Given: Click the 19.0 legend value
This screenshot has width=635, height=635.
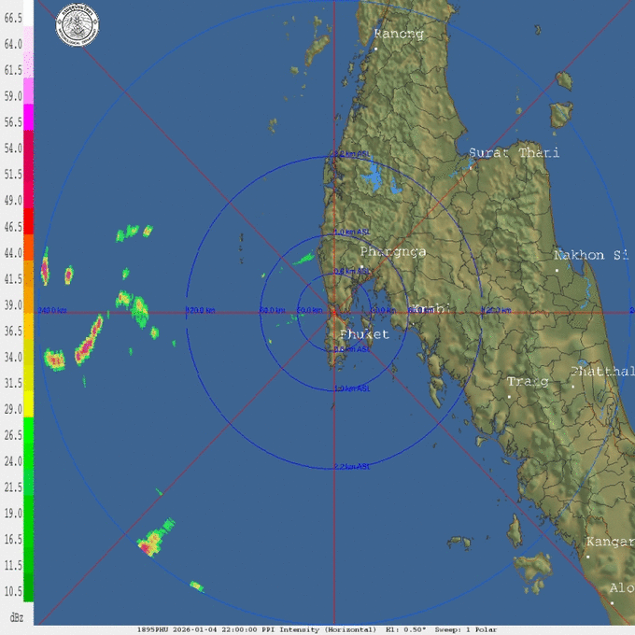Looking at the screenshot, I should (13, 514).
